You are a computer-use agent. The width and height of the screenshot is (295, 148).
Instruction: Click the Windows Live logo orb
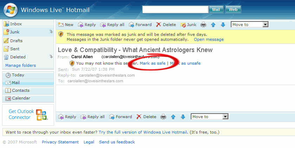pos(11,10)
